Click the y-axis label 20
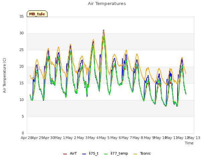 21,67
